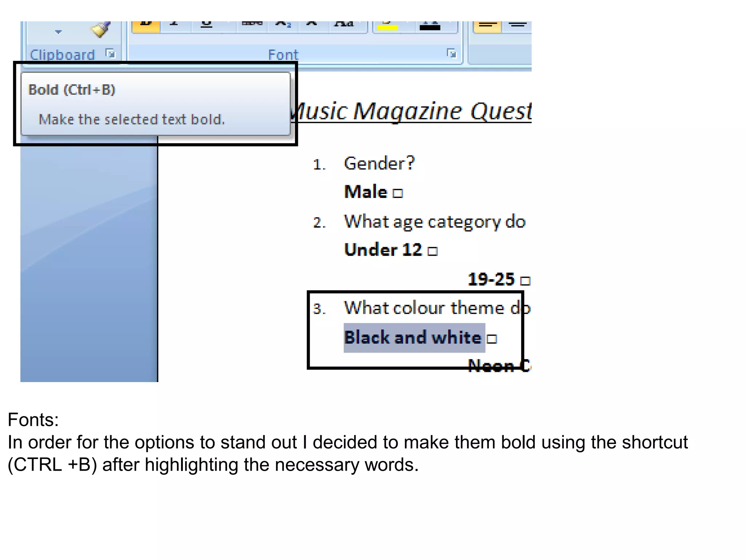Viewport: 746px width, 560px height.
Task: Click the bold 'Male' option text
Action: (366, 192)
